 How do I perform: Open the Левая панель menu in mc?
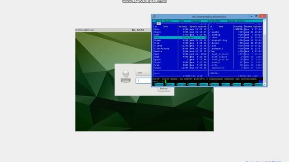163,21
